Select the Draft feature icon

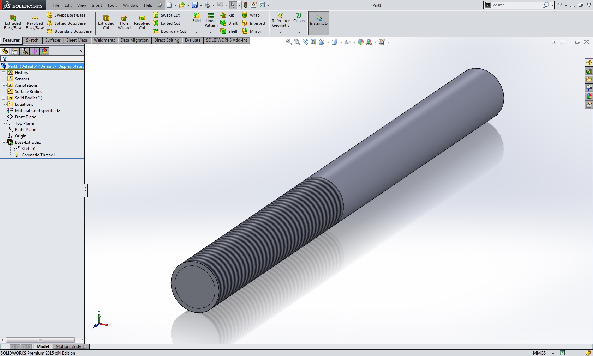[x=229, y=23]
